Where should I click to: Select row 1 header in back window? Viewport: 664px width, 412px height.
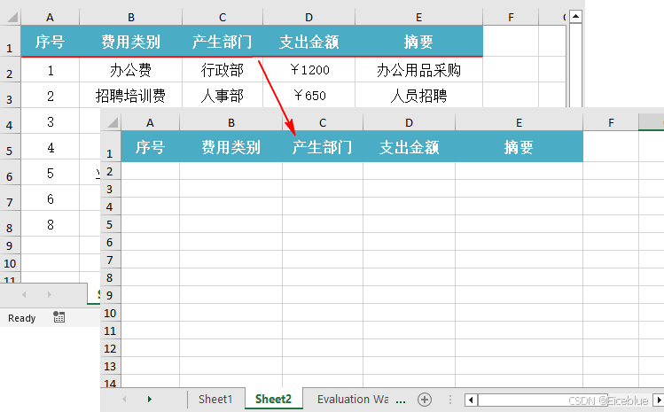(x=10, y=42)
